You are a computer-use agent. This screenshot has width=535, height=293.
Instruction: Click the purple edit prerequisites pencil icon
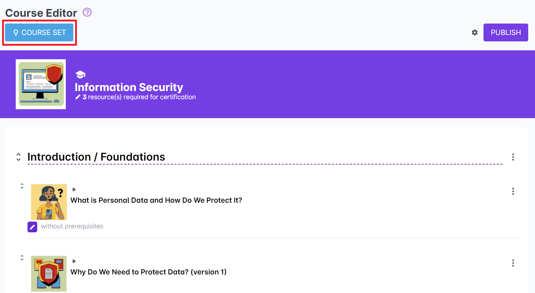point(32,227)
